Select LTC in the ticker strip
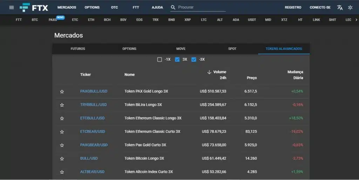This screenshot has width=359, height=180. pyautogui.click(x=204, y=20)
